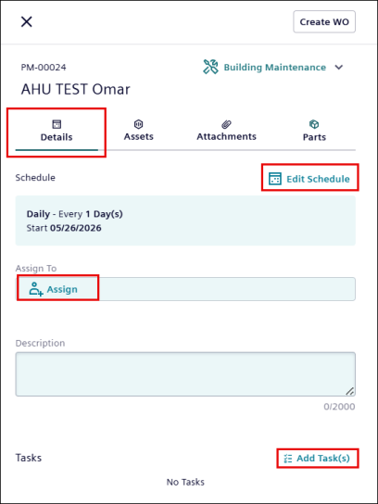Open the Assets tab

click(x=139, y=132)
